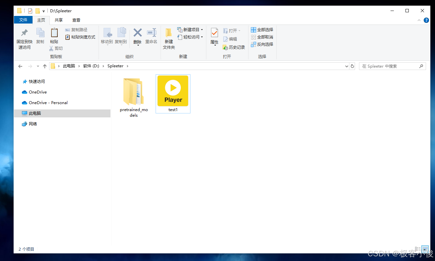Click the Delete (删除) red X icon
This screenshot has width=435, height=261.
137,33
